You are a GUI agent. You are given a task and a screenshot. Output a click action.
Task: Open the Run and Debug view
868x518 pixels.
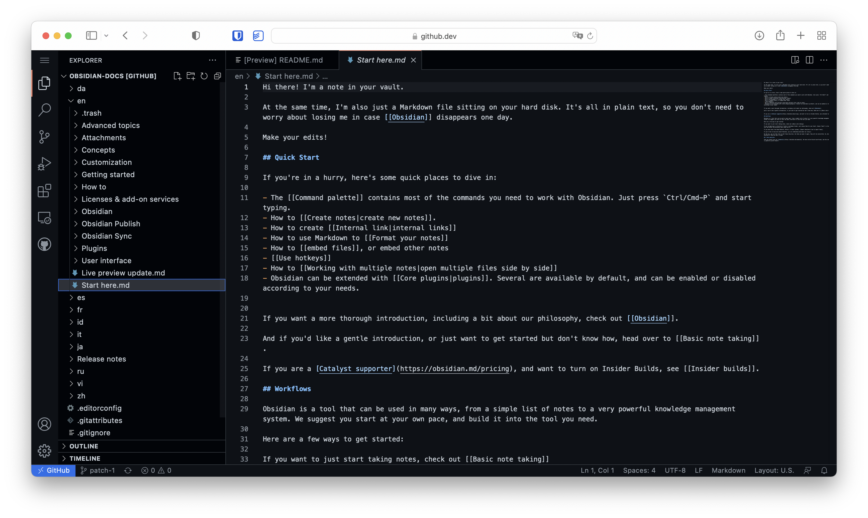(x=44, y=164)
